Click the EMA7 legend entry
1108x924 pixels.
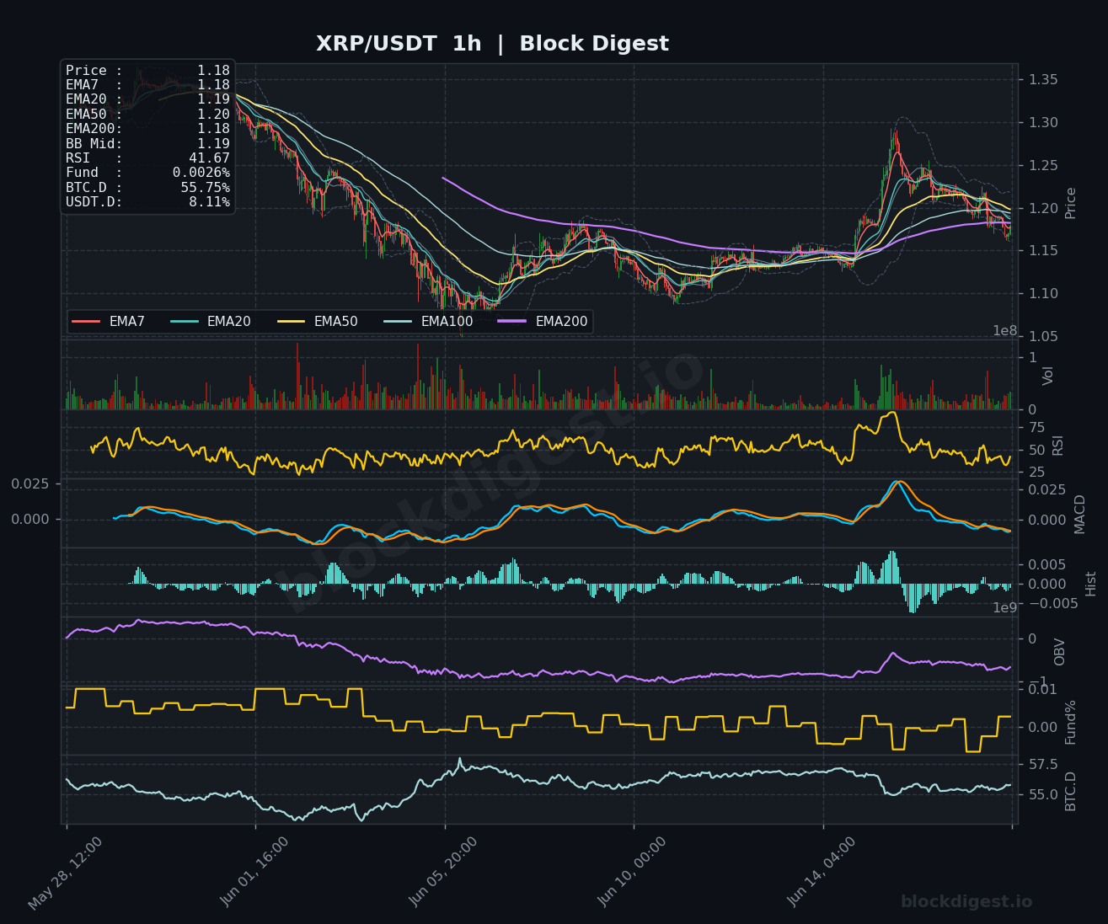tap(108, 322)
